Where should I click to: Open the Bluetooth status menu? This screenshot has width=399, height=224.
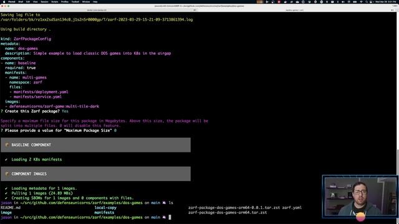(338, 2)
